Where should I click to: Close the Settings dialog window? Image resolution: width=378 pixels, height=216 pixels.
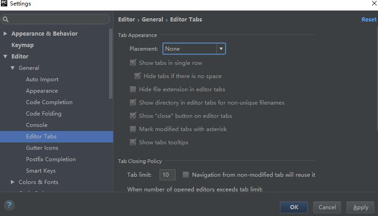point(374,4)
